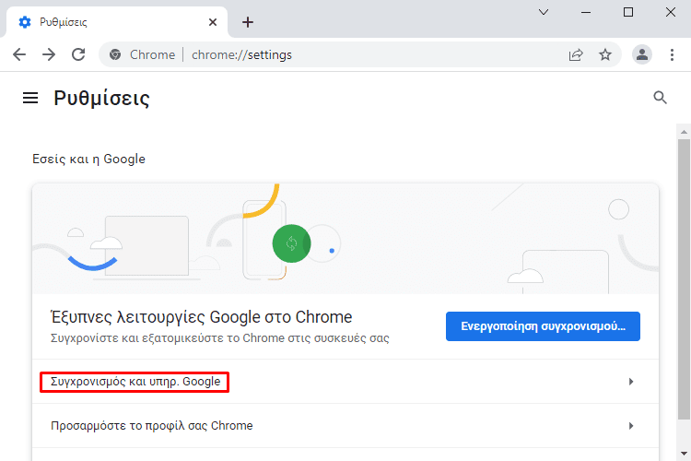Open Συγχρονισμός και υπηρ. Google
The image size is (691, 461).
pos(345,382)
